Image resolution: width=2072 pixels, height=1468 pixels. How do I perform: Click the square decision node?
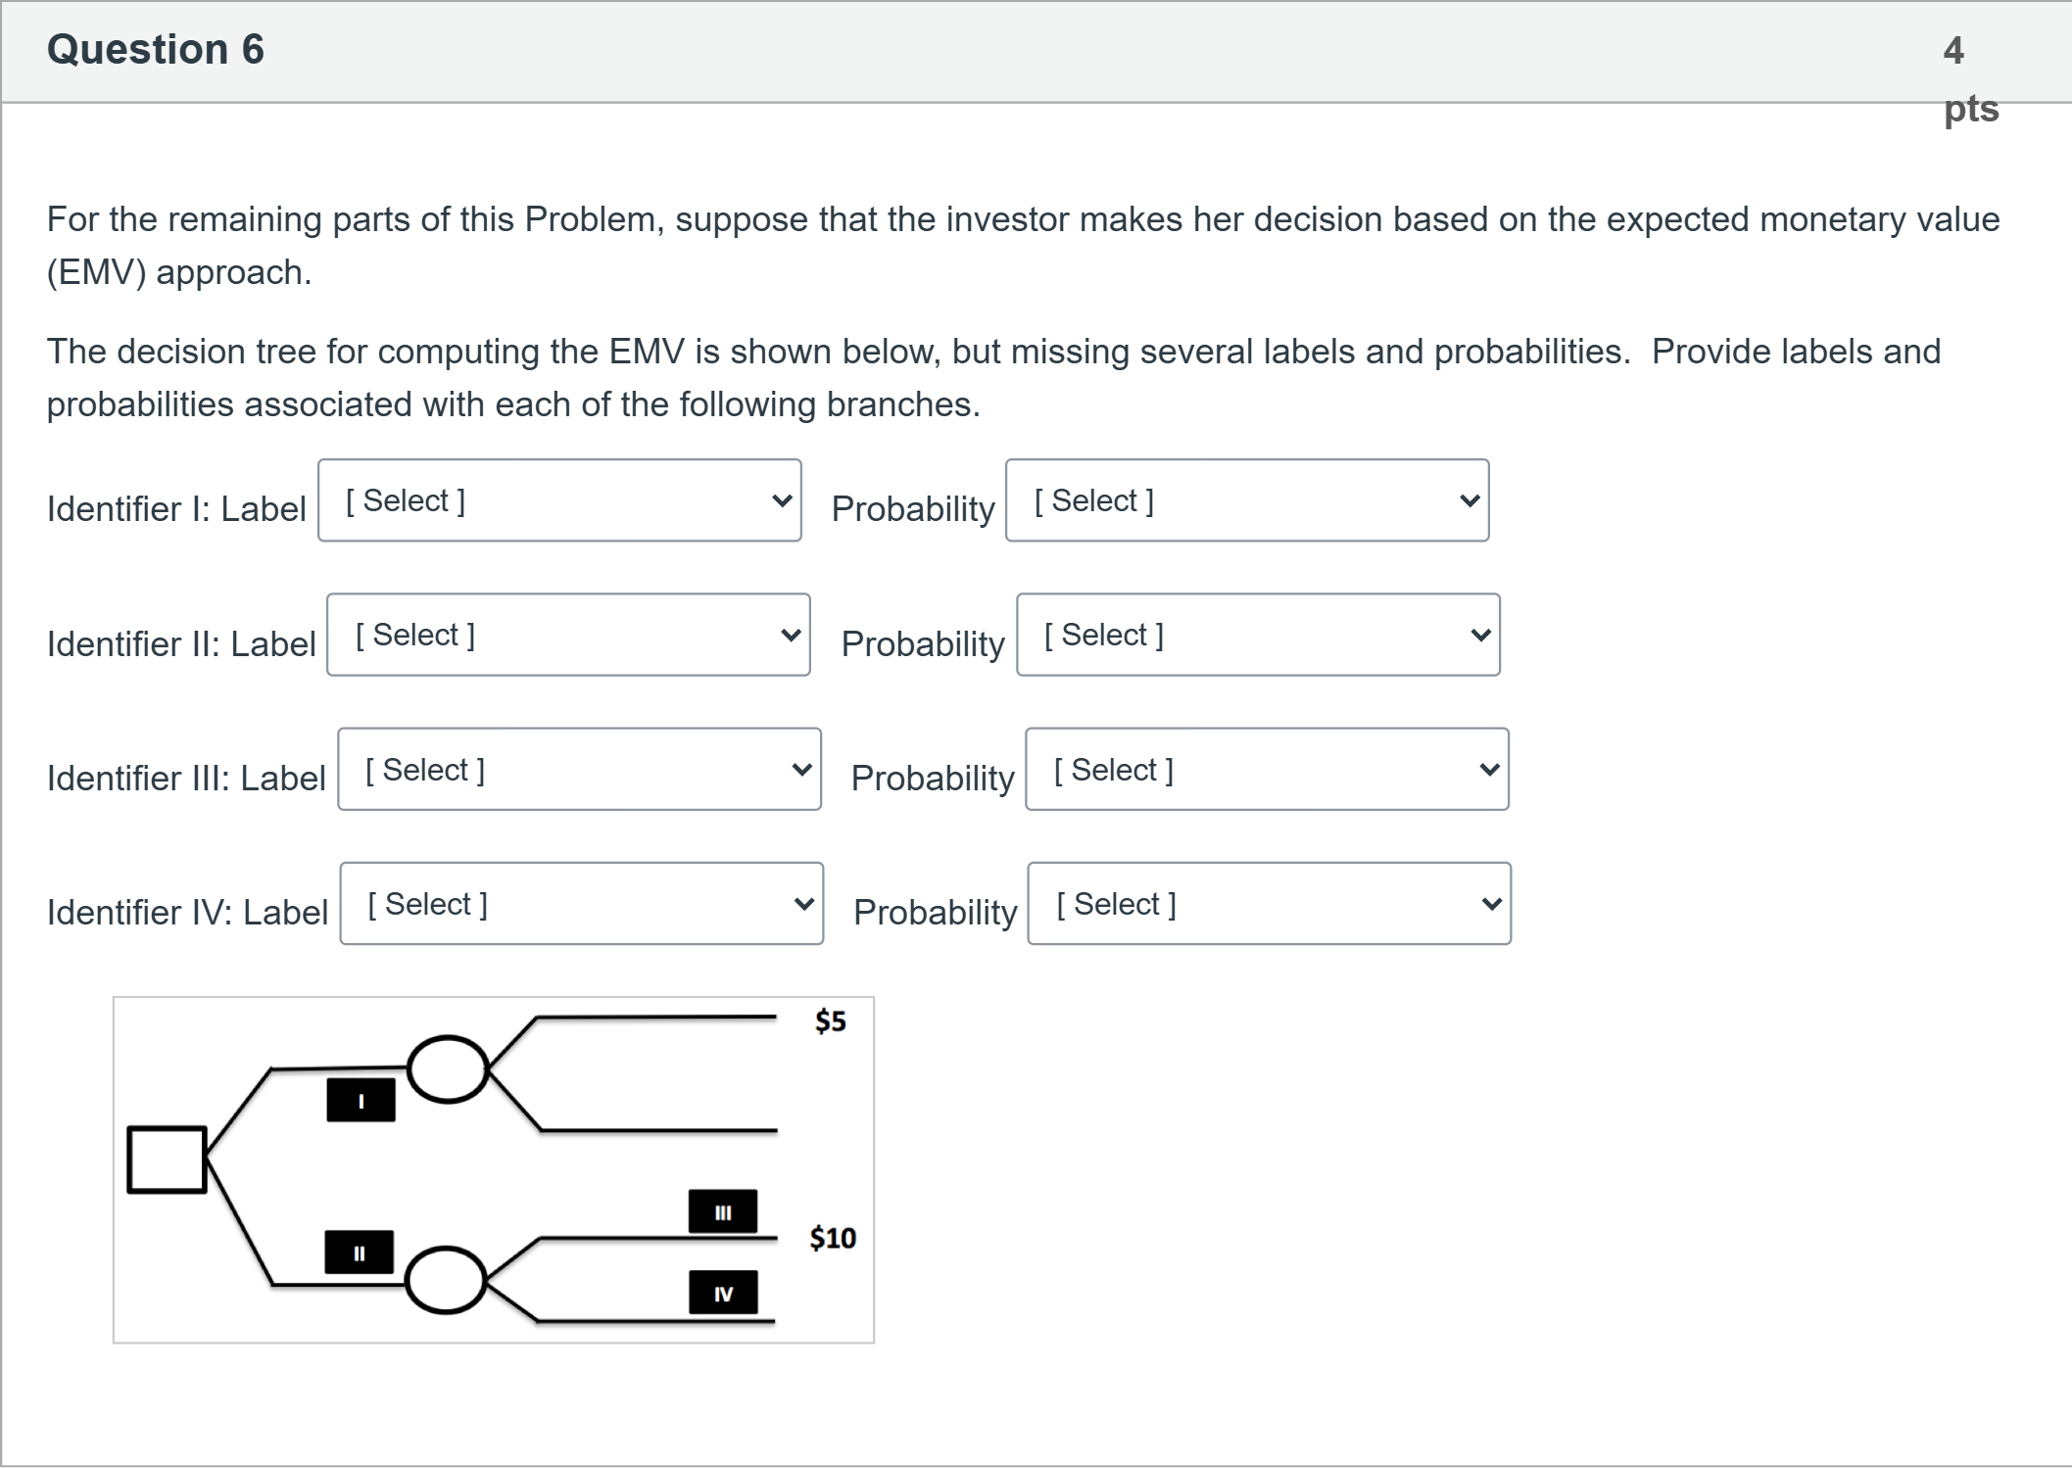point(167,1160)
